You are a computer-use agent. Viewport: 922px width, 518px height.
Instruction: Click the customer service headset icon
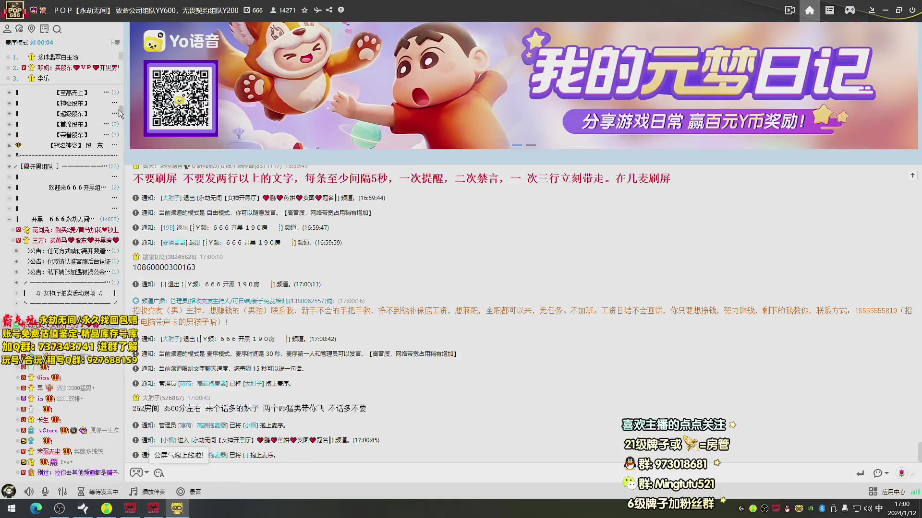(19, 29)
